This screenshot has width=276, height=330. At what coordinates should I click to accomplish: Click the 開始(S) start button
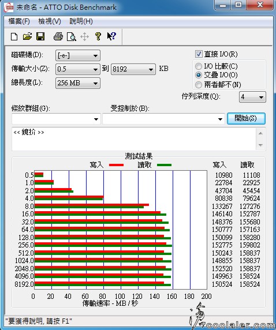(246, 118)
